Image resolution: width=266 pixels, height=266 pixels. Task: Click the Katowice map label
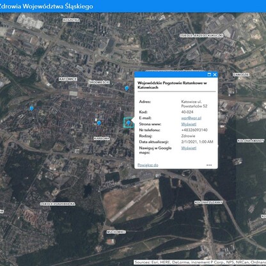(68, 79)
